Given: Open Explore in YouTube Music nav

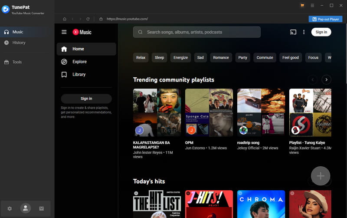Looking at the screenshot, I should 86,62.
